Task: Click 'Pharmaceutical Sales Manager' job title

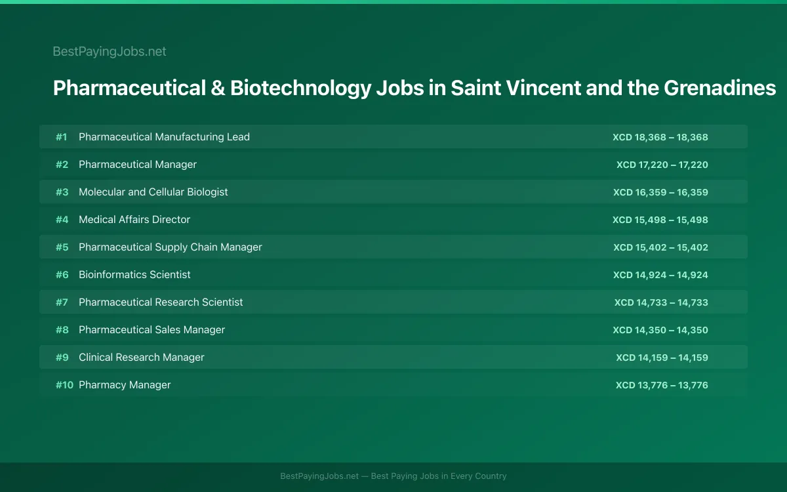Action: coord(151,330)
